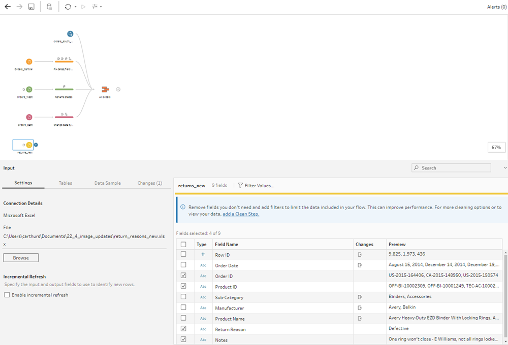Screen dimensions: 508x345
Task: Check the Row ID field checkbox
Action: click(x=183, y=254)
